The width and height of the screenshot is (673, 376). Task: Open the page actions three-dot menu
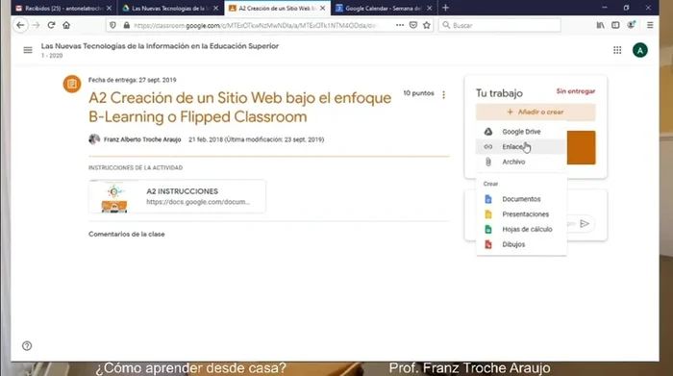click(400, 25)
